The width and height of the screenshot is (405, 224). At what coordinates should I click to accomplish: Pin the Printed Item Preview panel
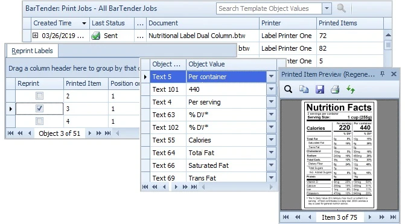pos(383,74)
